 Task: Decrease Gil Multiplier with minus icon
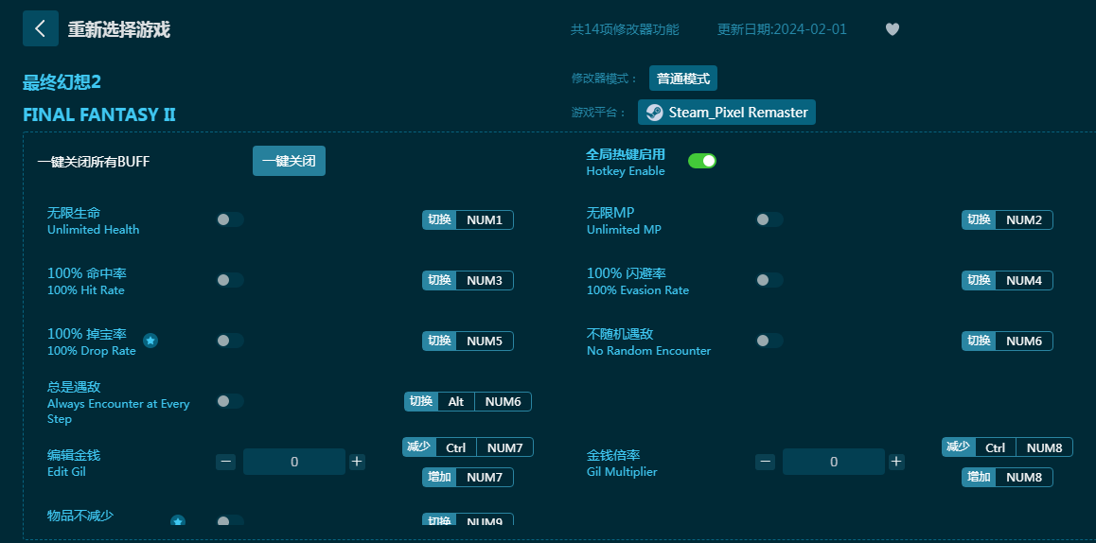(765, 462)
